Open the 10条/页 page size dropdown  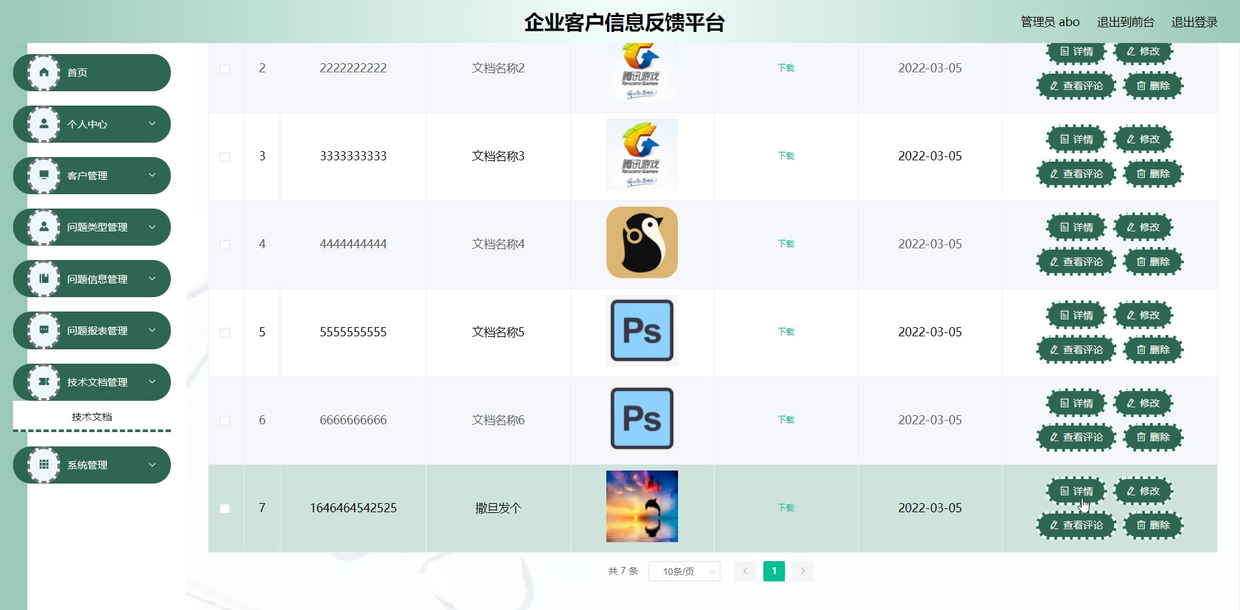685,572
